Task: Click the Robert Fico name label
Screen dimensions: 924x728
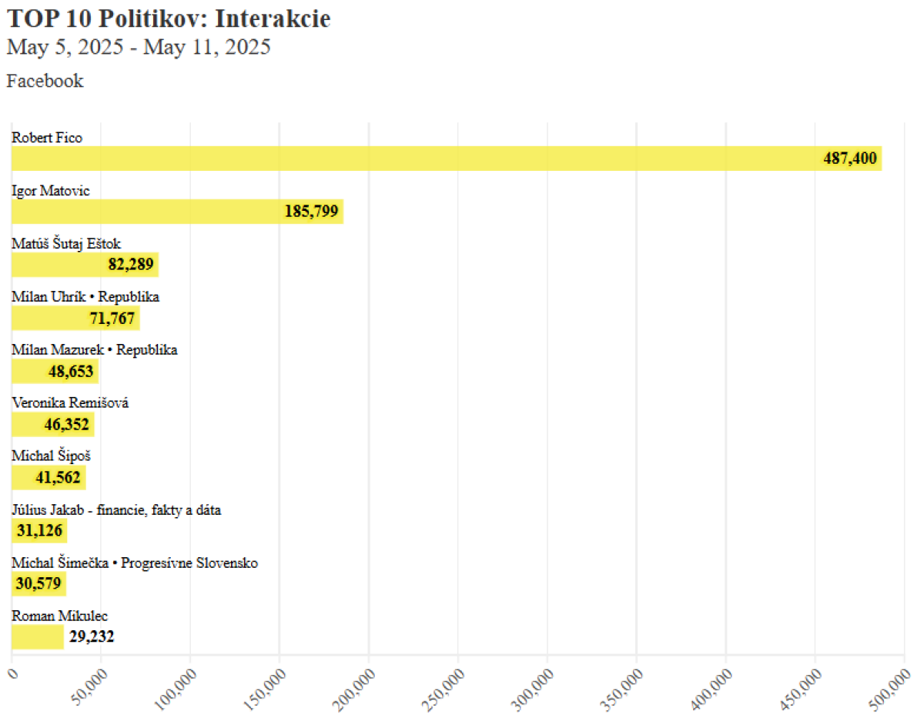Action: (47, 138)
